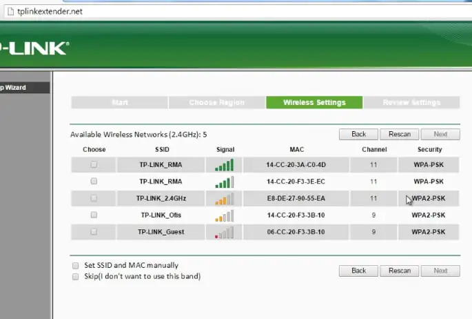This screenshot has width=472, height=319.
Task: Open the Review Settings step tab
Action: point(411,102)
